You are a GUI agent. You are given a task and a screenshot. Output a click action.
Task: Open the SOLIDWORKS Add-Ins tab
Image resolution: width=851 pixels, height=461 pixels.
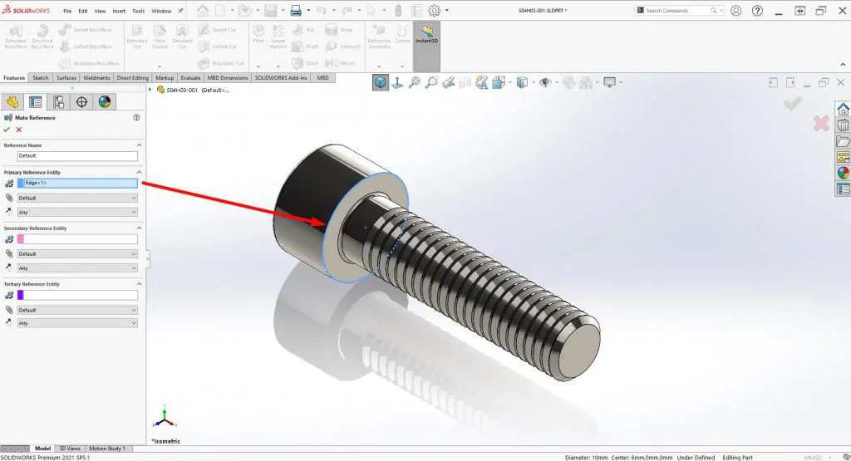(281, 77)
